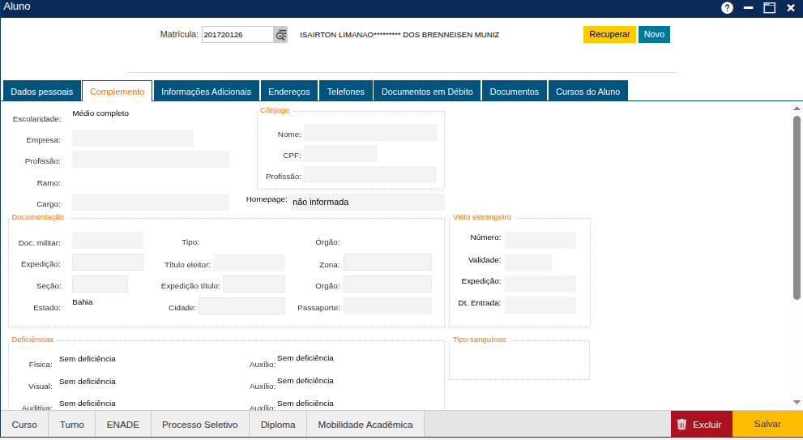This screenshot has height=440, width=803.
Task: Click the Matrícula search lookup icon
Action: tap(280, 35)
